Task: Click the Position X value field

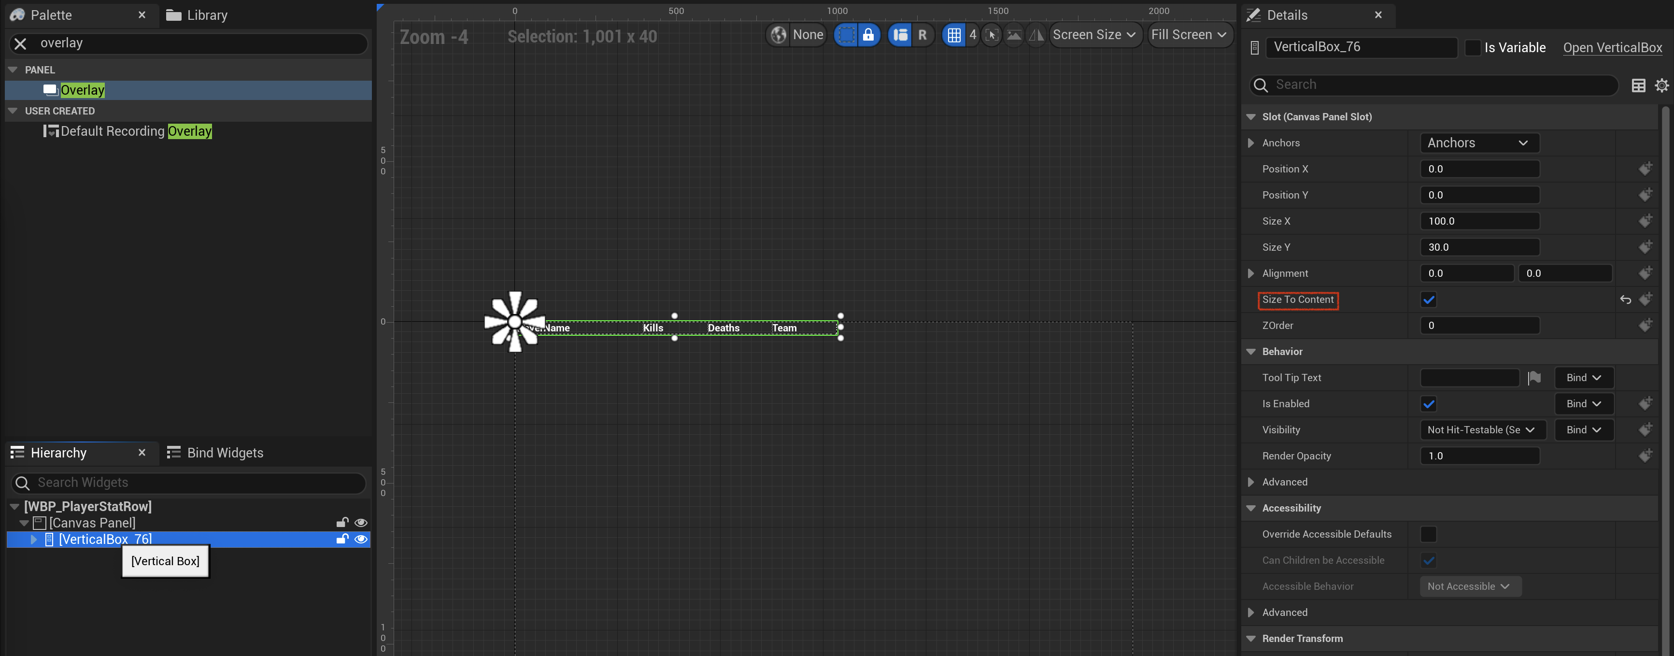Action: (x=1479, y=169)
